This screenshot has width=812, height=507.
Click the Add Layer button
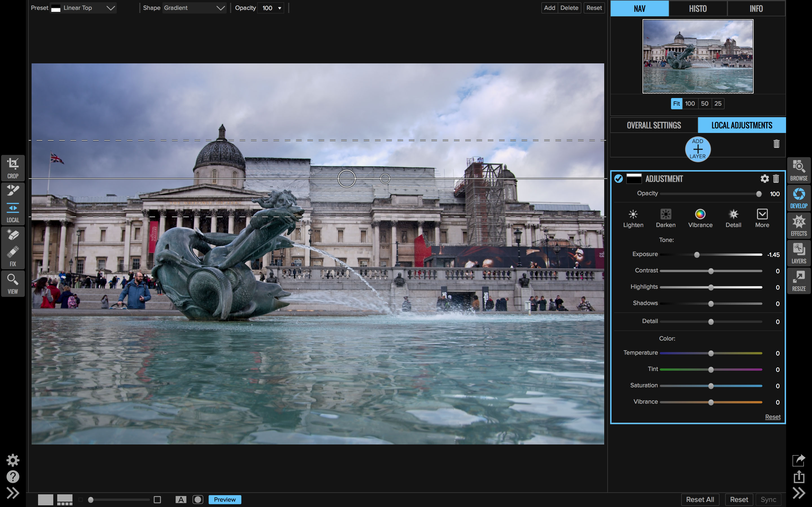[698, 149]
